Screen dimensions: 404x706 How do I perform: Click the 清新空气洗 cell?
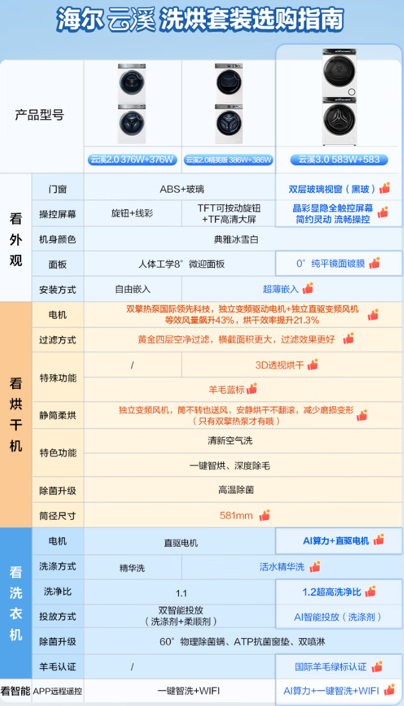click(230, 440)
